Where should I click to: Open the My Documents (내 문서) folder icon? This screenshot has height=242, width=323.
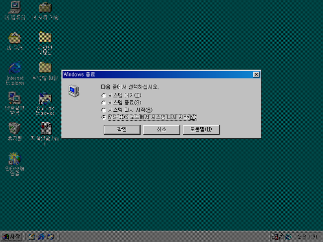tap(14, 38)
